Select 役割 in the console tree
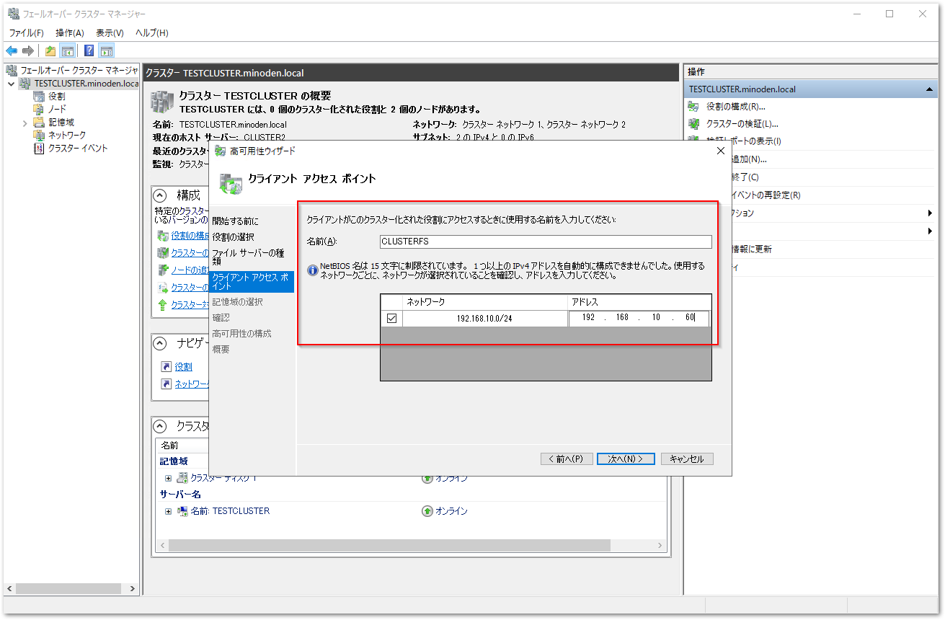 tap(57, 97)
